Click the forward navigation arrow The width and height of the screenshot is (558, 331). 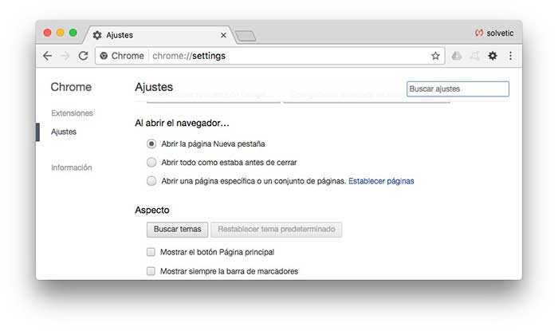click(65, 56)
